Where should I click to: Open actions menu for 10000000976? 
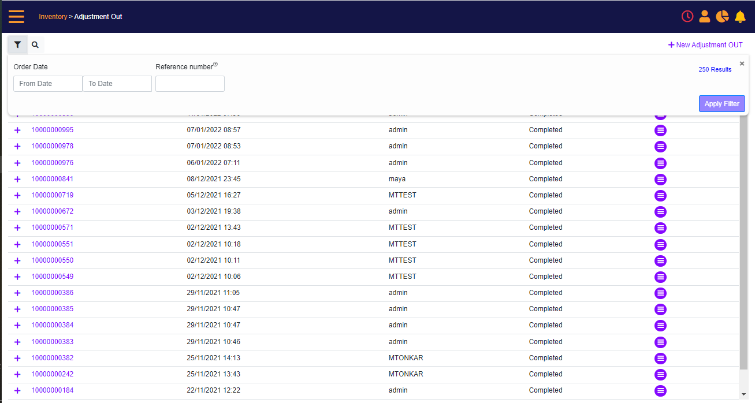point(661,163)
